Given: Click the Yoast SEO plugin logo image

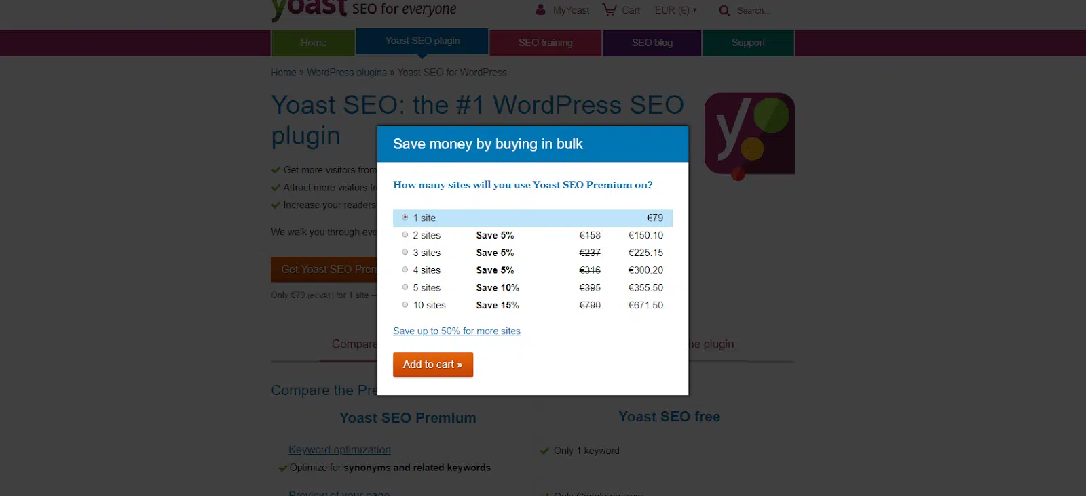Looking at the screenshot, I should [x=749, y=135].
